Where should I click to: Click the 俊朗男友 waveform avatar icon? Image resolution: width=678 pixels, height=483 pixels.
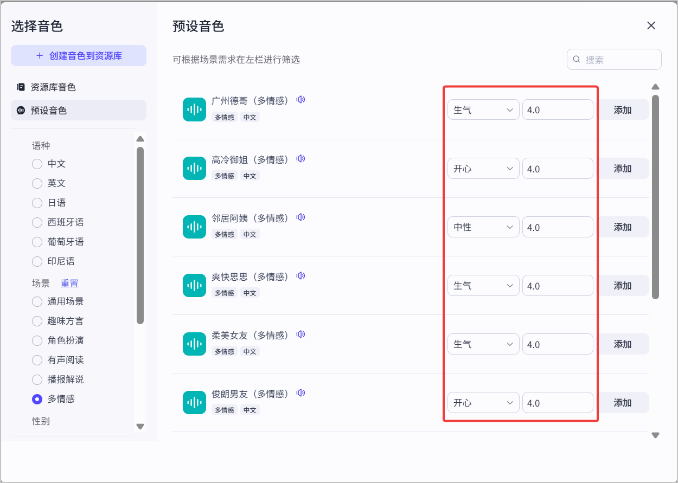pos(194,402)
